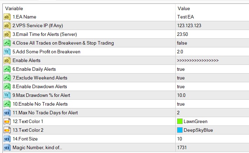Toggle the Close All Trades on Breakeven false value
Image resolution: width=249 pixels, height=153 pixels.
pyautogui.click(x=182, y=43)
